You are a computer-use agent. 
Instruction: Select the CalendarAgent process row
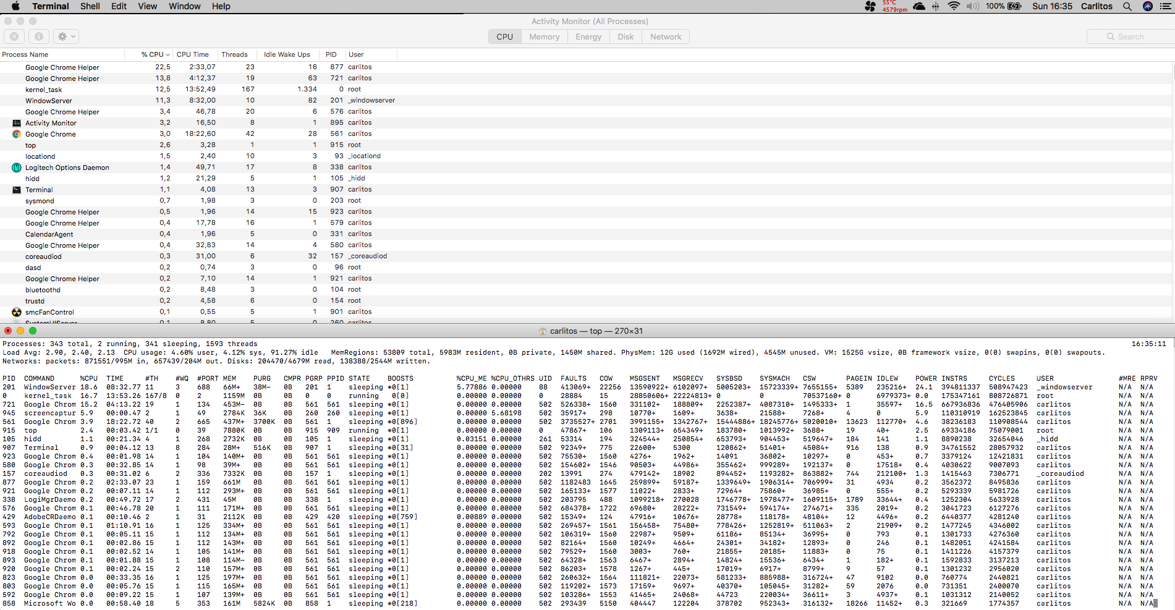[586, 234]
